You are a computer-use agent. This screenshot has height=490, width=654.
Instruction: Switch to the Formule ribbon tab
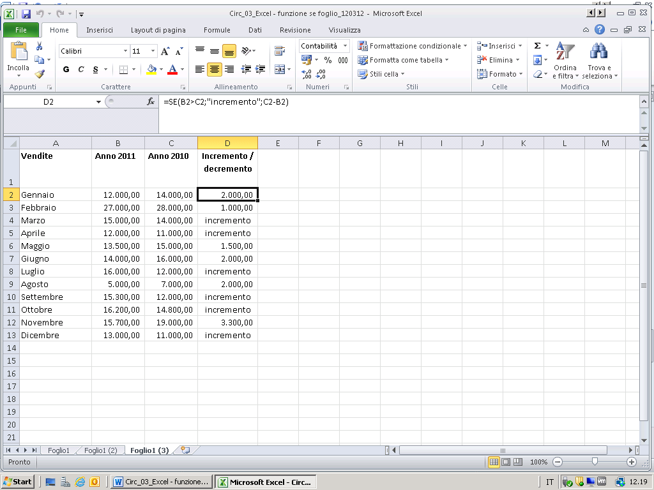(x=217, y=30)
